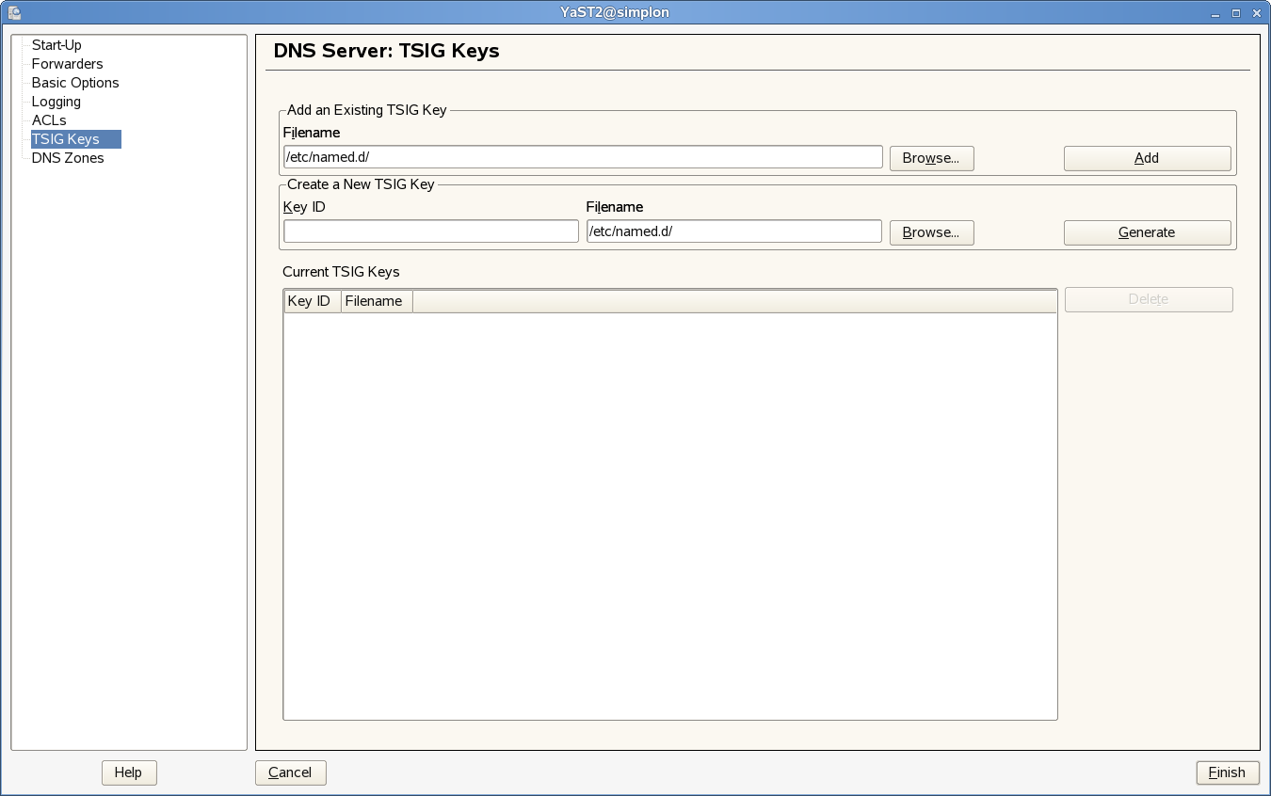1271x796 pixels.
Task: Click the Cancel button
Action: [290, 772]
